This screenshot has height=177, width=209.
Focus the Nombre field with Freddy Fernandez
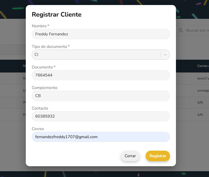pyautogui.click(x=101, y=34)
